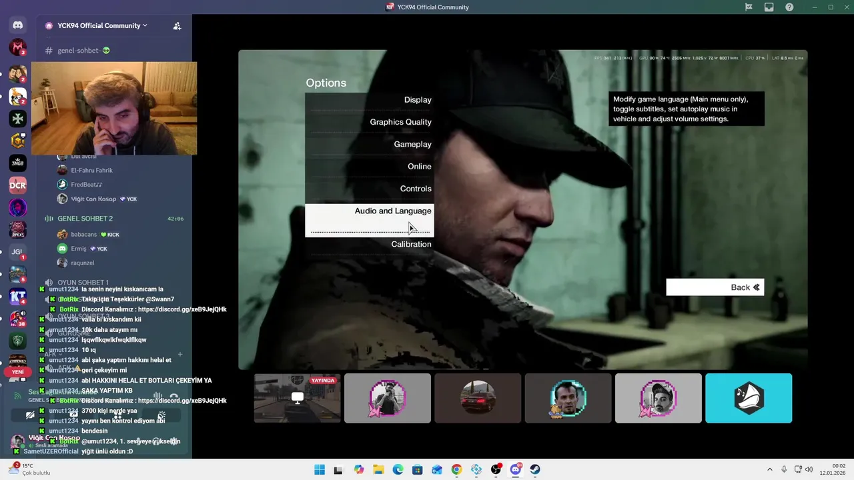Open the network tray icon
The width and height of the screenshot is (854, 480).
tap(799, 469)
